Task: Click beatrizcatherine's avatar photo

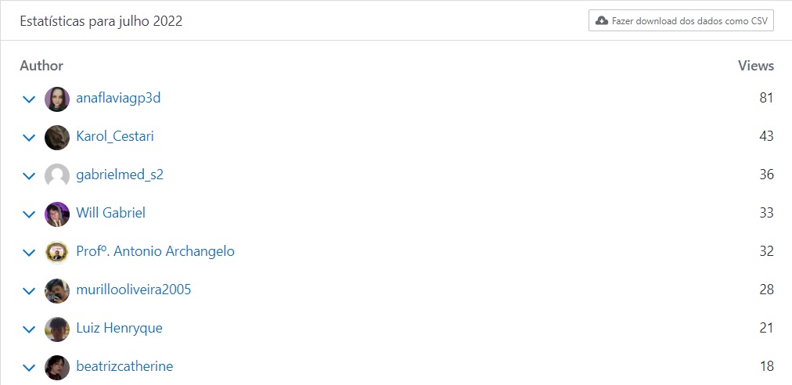Action: [x=57, y=368]
